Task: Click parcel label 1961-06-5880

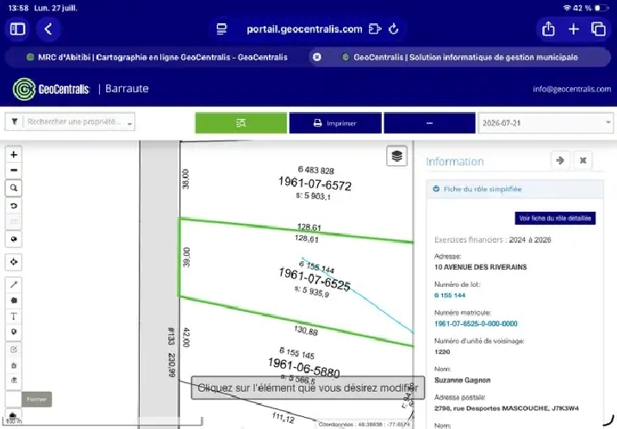Action: coord(303,368)
